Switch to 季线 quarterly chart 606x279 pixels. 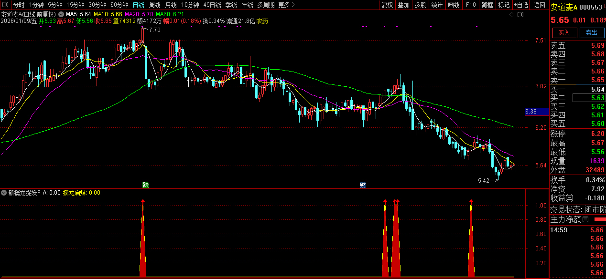pyautogui.click(x=231, y=5)
